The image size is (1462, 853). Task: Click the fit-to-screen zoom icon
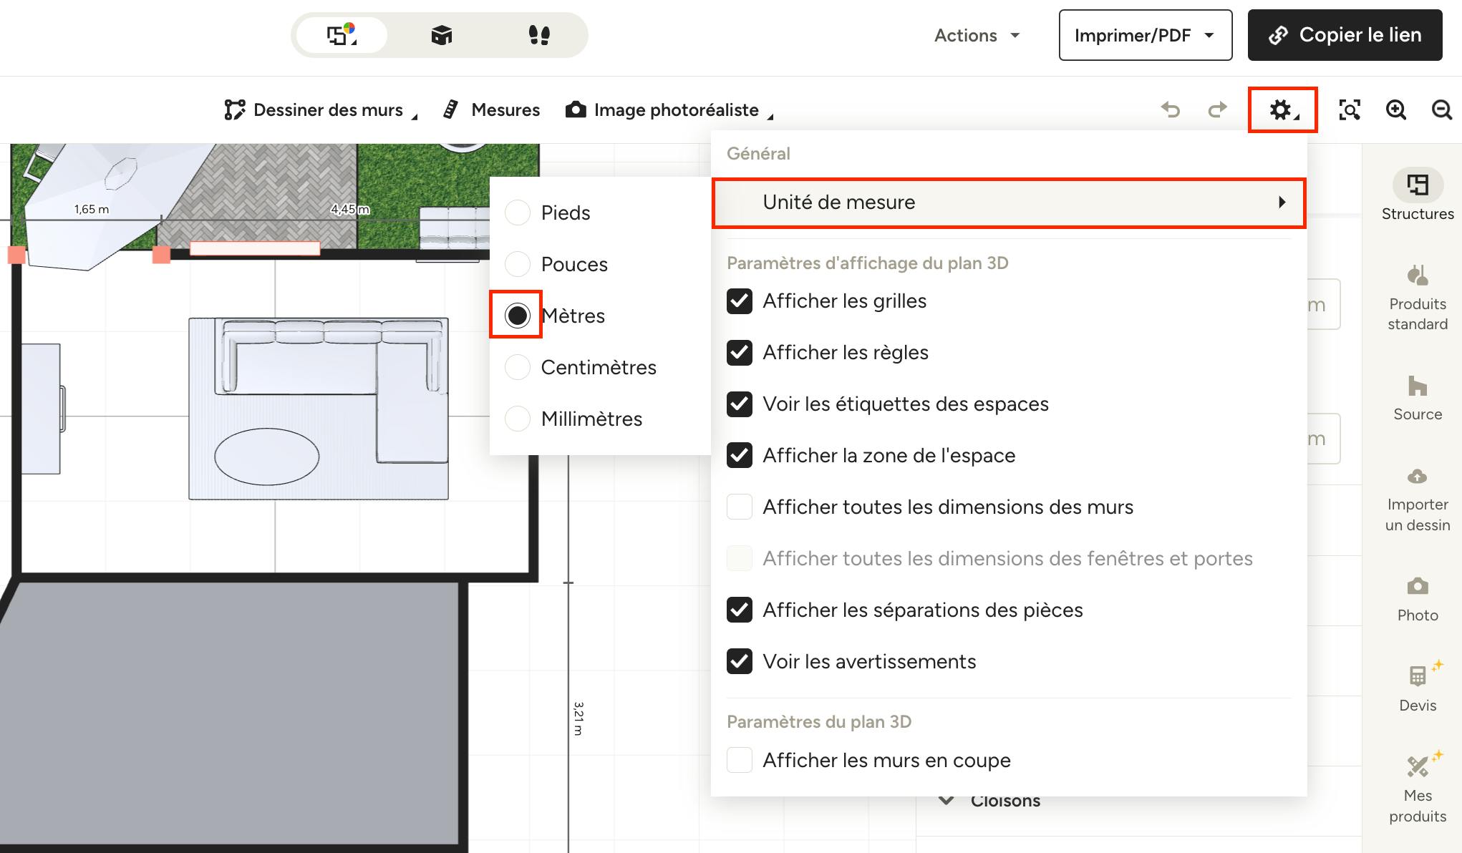click(x=1350, y=109)
